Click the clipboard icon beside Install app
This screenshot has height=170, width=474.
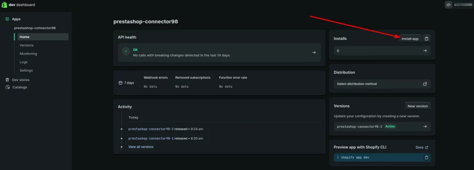click(x=426, y=38)
